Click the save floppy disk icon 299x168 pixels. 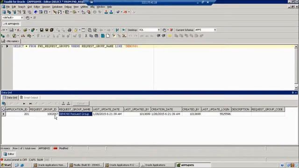point(42,30)
